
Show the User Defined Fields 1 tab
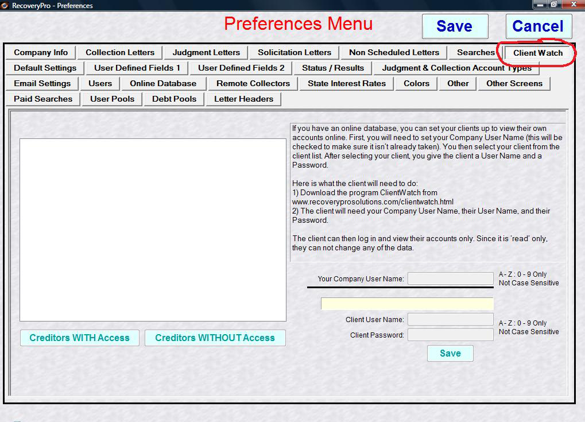137,68
